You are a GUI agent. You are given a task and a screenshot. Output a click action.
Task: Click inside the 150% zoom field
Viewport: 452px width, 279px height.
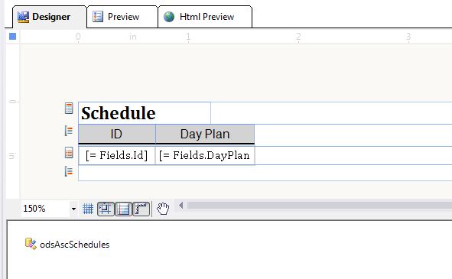click(x=45, y=209)
